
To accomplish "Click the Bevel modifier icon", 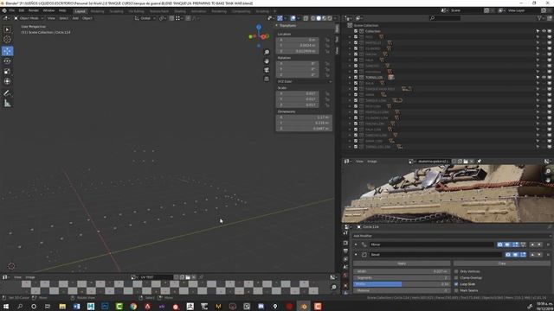I will [364, 255].
